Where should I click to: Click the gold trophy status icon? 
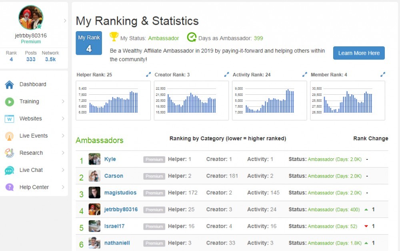point(114,37)
